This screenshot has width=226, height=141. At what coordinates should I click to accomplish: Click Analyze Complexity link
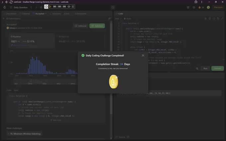coord(20,45)
